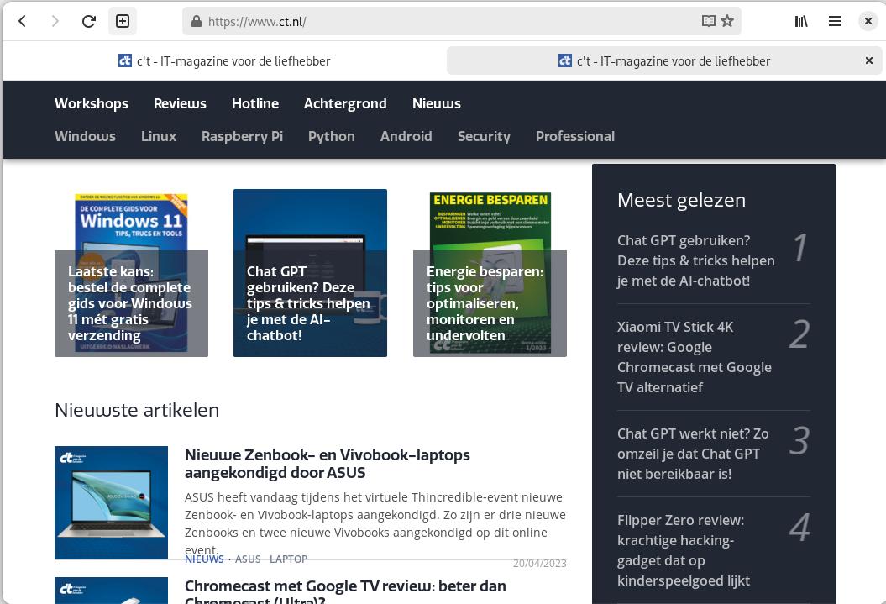The width and height of the screenshot is (886, 604).
Task: Open the Professional topic
Action: pos(575,136)
